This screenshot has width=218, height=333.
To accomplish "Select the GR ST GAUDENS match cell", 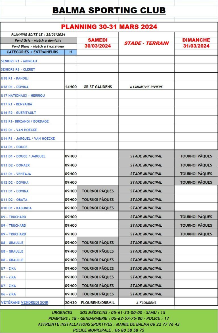I will click(98, 87).
